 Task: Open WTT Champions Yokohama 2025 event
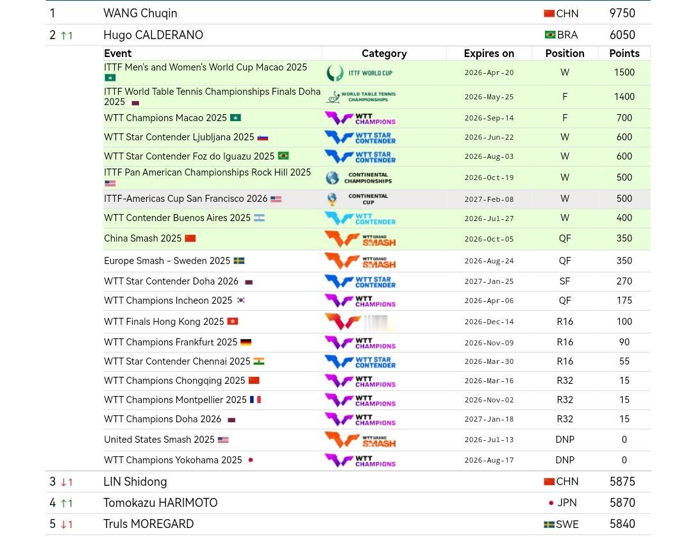coord(173,460)
